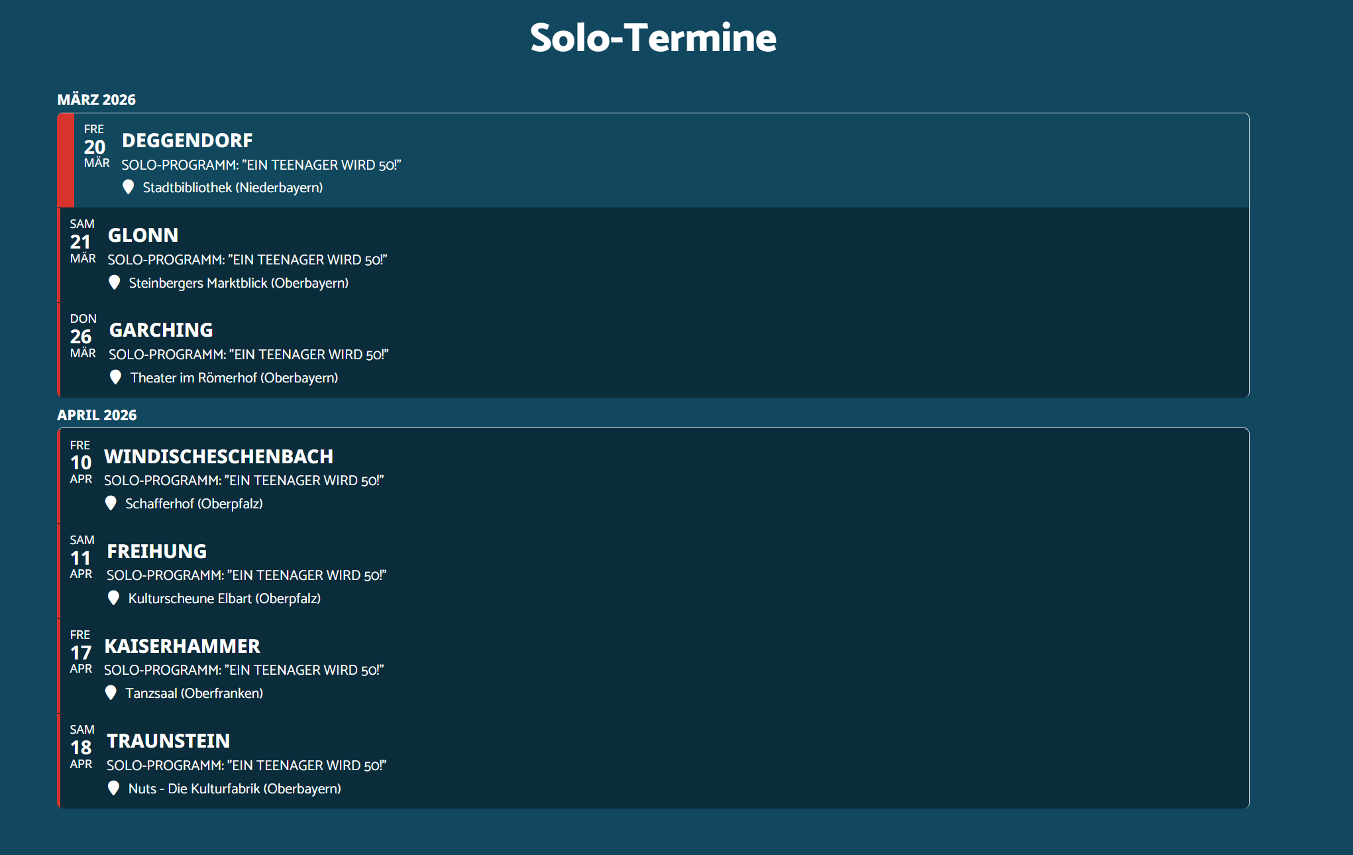The height and width of the screenshot is (855, 1353).
Task: Open the GLONN event title
Action: point(143,235)
